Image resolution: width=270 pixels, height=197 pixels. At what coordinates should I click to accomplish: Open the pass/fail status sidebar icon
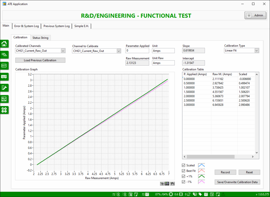pyautogui.click(x=4, y=110)
